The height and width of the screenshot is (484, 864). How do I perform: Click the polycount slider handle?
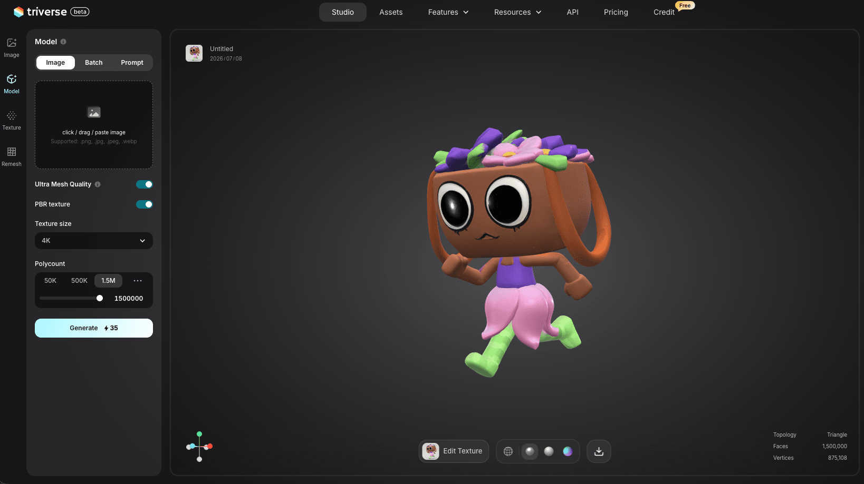click(100, 298)
